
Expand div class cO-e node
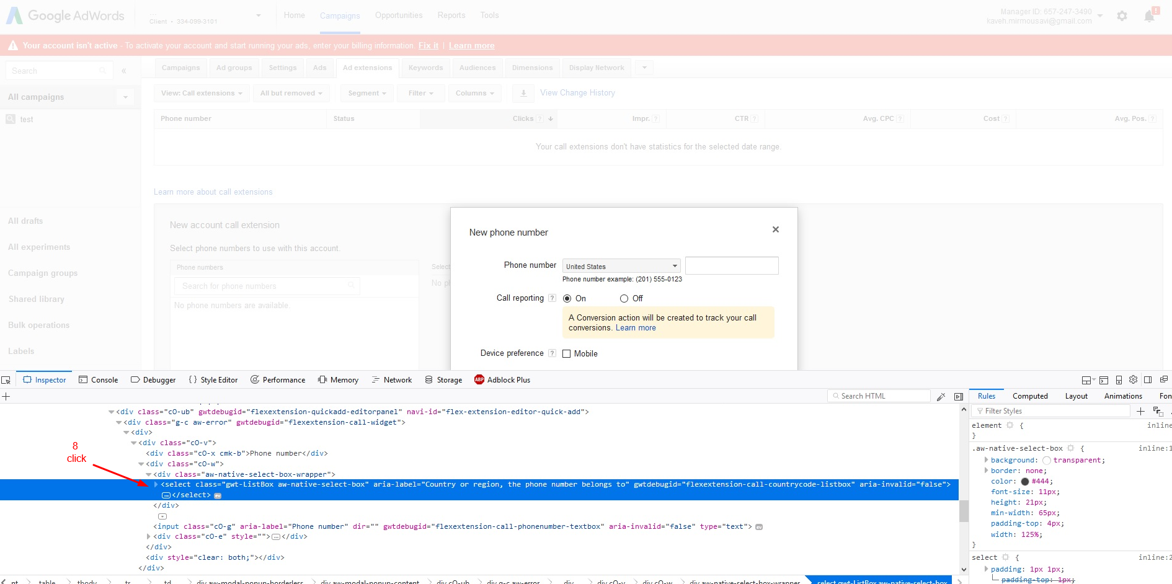coord(149,537)
